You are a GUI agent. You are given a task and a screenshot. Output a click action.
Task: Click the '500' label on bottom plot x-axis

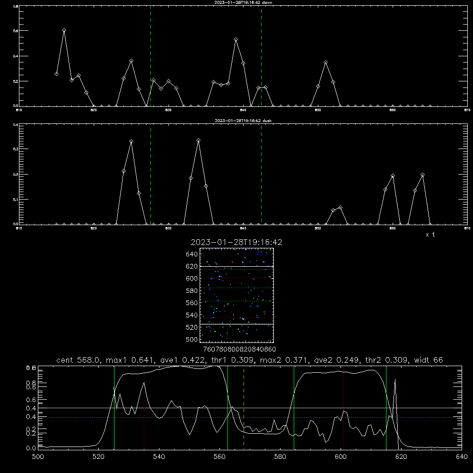click(38, 457)
